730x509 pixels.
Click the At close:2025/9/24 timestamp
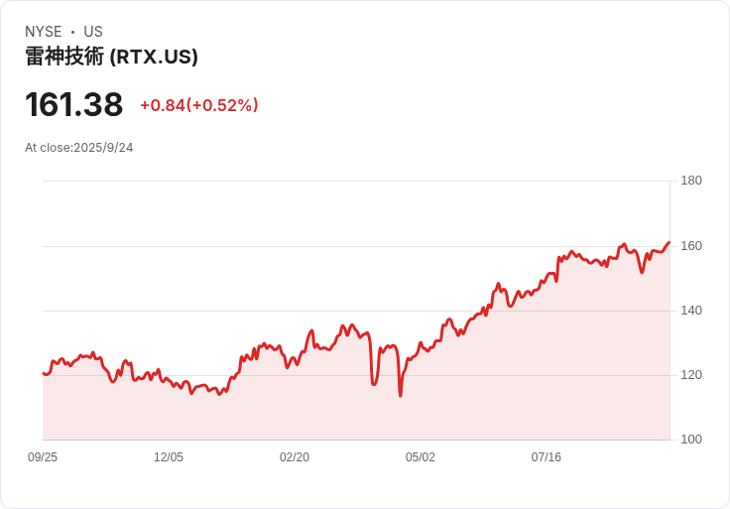pyautogui.click(x=79, y=148)
